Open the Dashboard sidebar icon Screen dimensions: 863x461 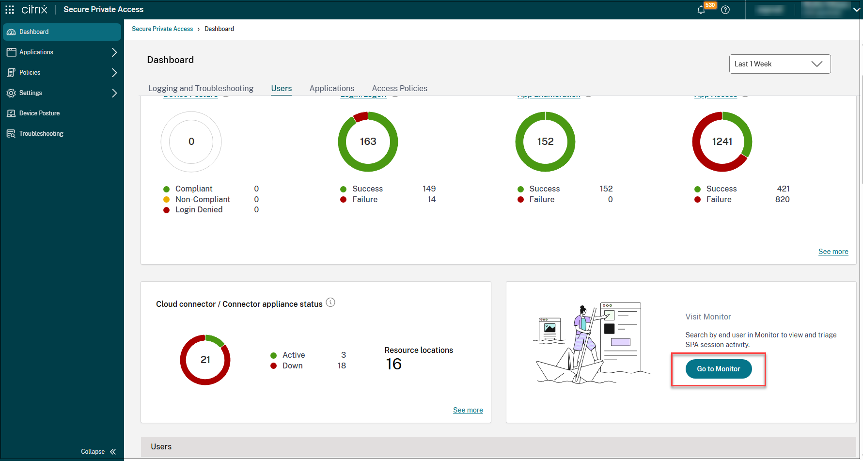[12, 32]
